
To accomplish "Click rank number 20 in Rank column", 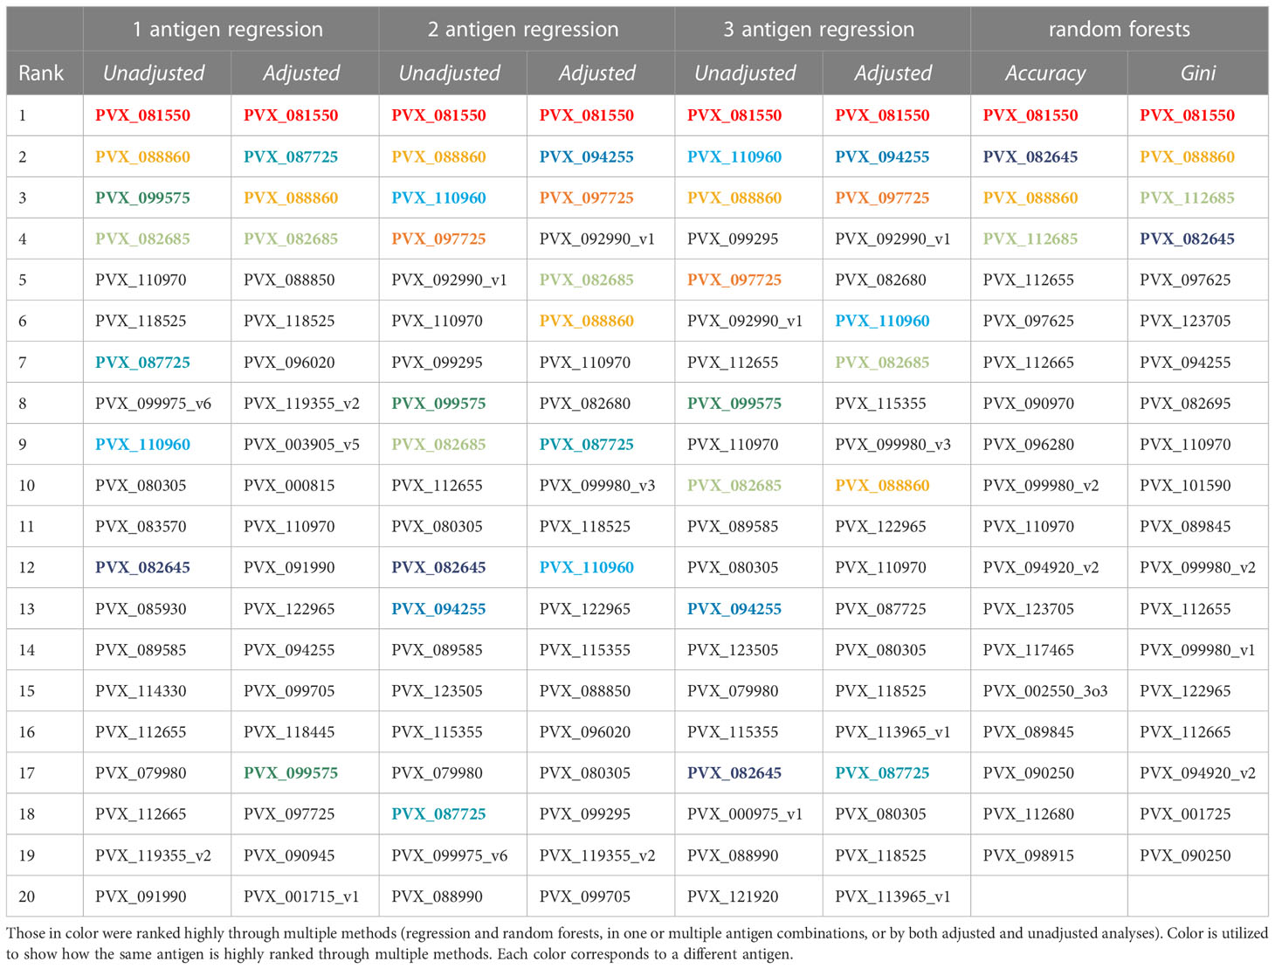I will click(27, 896).
